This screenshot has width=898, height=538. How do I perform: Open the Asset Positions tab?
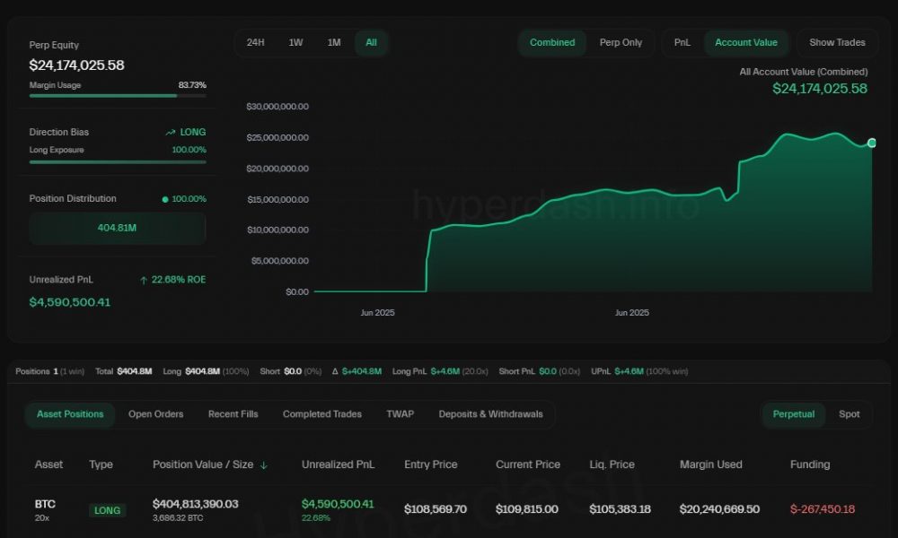[x=70, y=414]
